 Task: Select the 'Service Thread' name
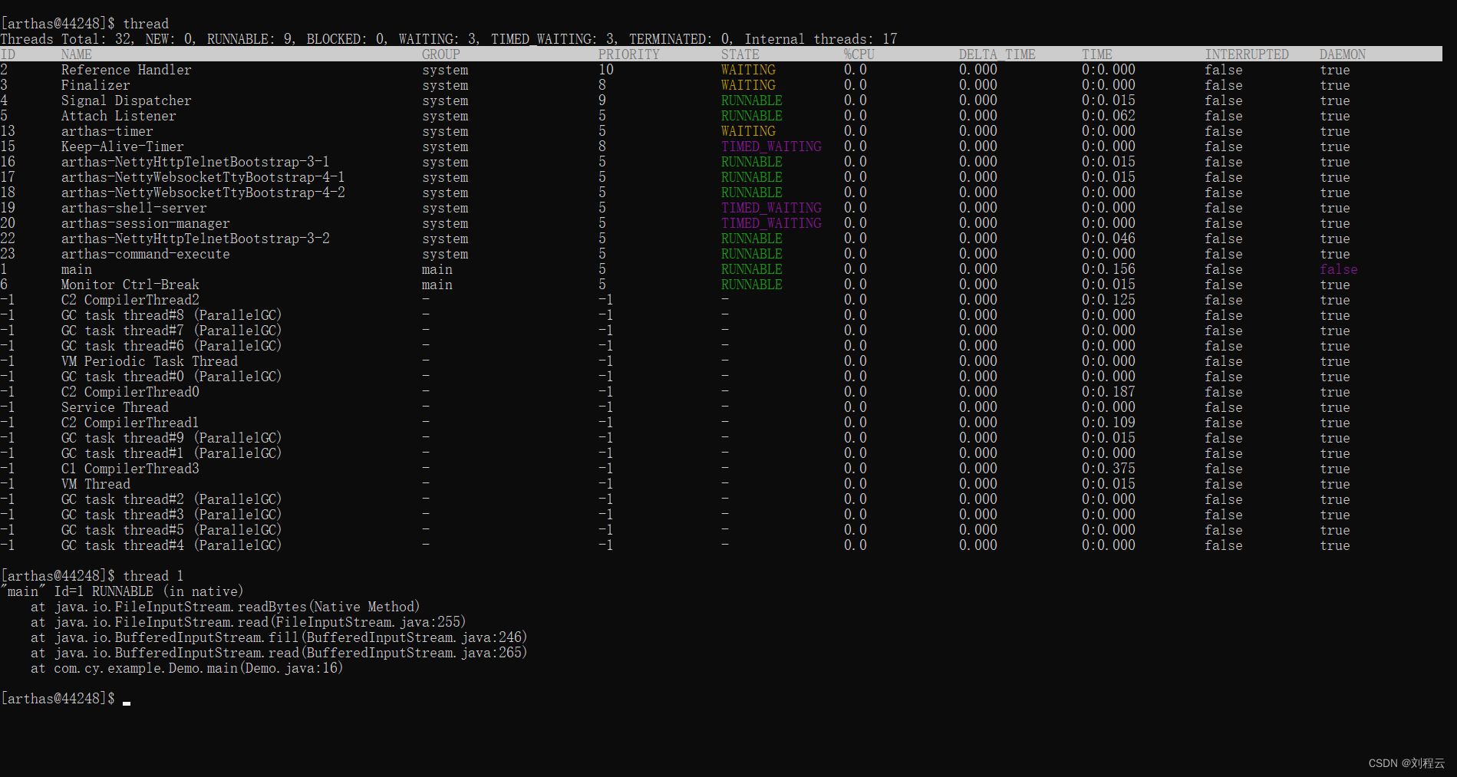[x=115, y=407]
